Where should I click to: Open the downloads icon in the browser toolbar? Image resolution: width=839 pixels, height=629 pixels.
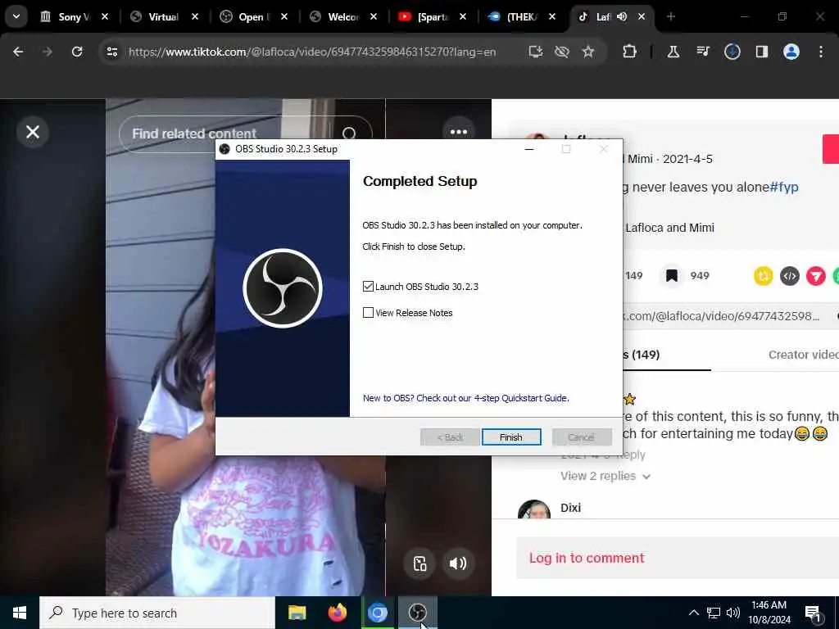click(x=732, y=52)
